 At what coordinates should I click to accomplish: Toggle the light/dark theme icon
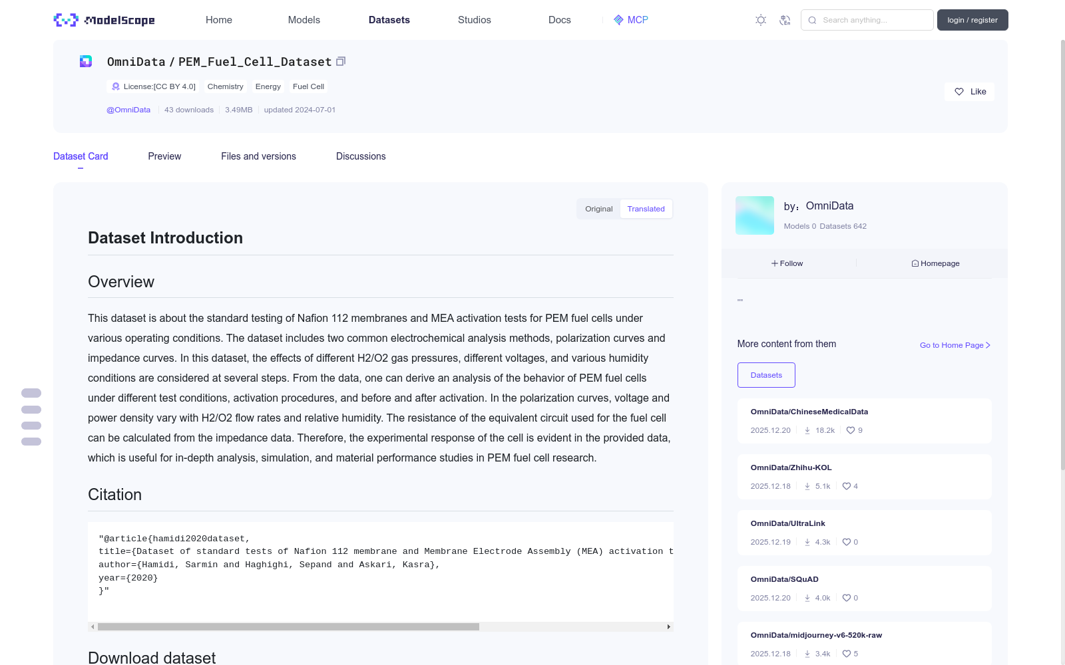(x=761, y=20)
